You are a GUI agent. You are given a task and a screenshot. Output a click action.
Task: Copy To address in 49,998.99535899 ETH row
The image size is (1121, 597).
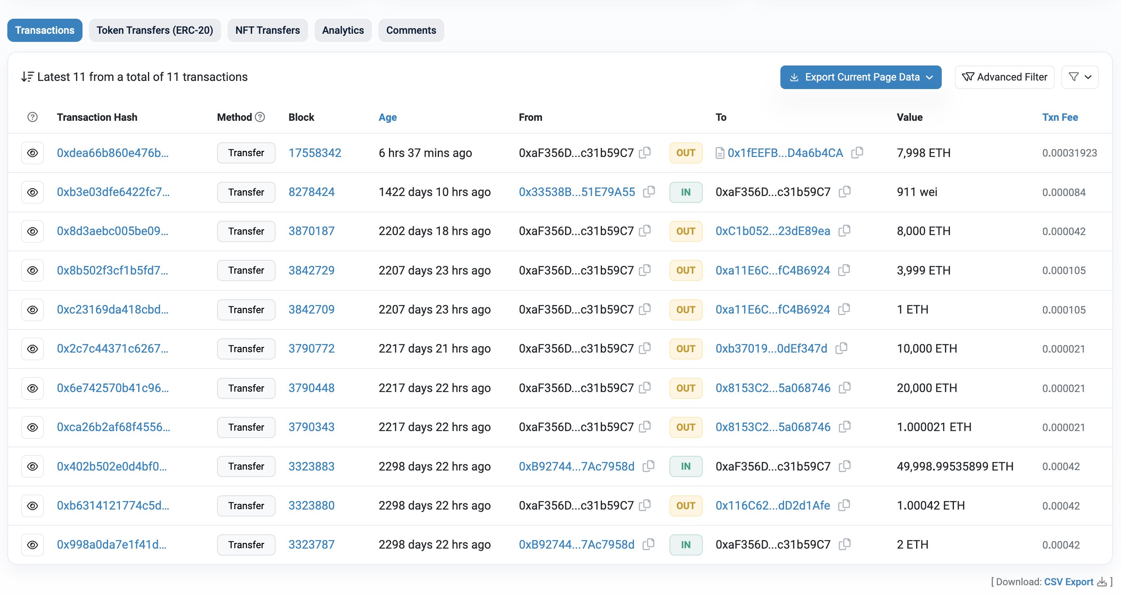pyautogui.click(x=845, y=466)
